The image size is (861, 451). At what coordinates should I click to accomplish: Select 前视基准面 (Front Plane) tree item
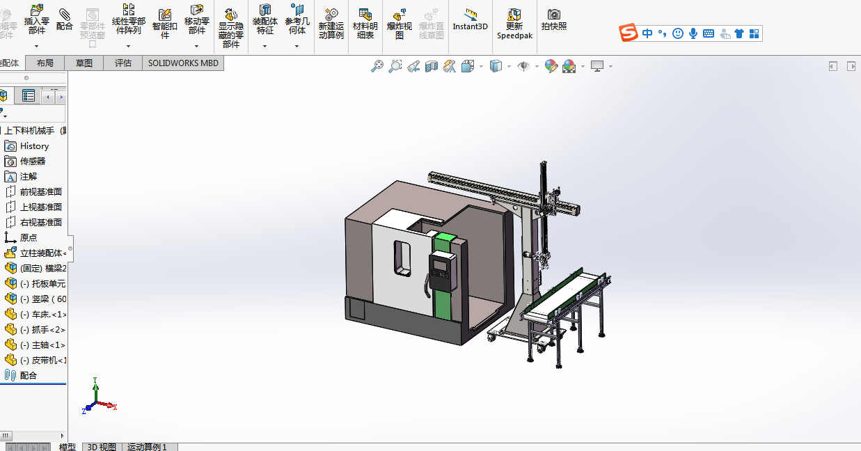pyautogui.click(x=41, y=192)
